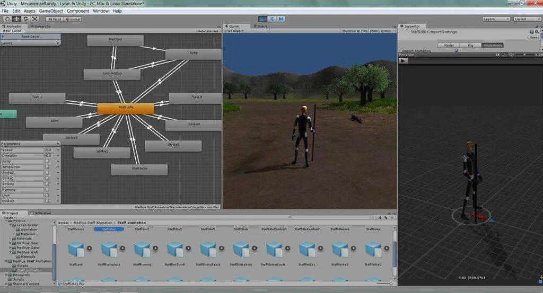
Task: Select the Scale tool in the toolbar
Action: (x=35, y=19)
